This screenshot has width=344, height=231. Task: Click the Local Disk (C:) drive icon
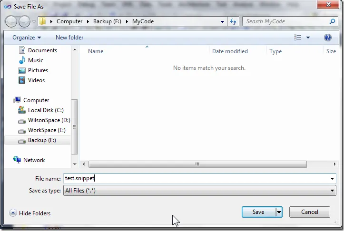(x=21, y=110)
